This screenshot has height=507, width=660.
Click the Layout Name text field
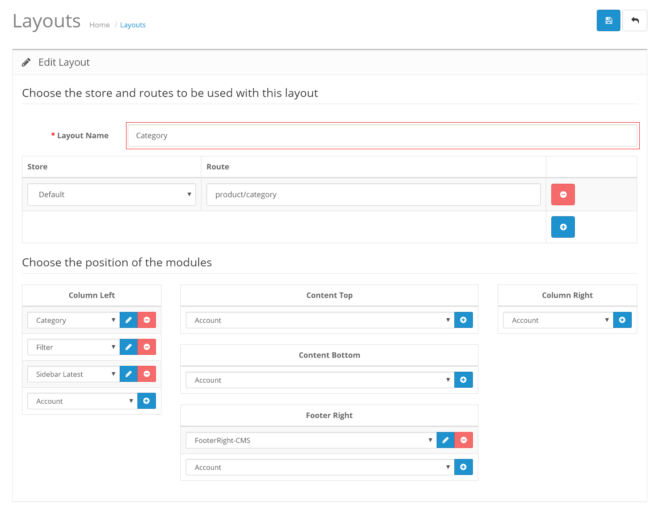coord(382,136)
